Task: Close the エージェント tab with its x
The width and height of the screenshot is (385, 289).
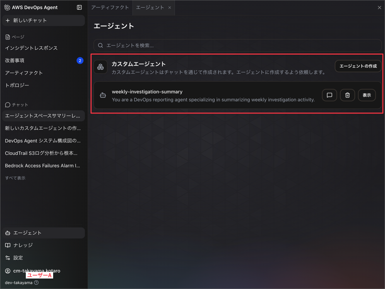Action: click(x=170, y=8)
